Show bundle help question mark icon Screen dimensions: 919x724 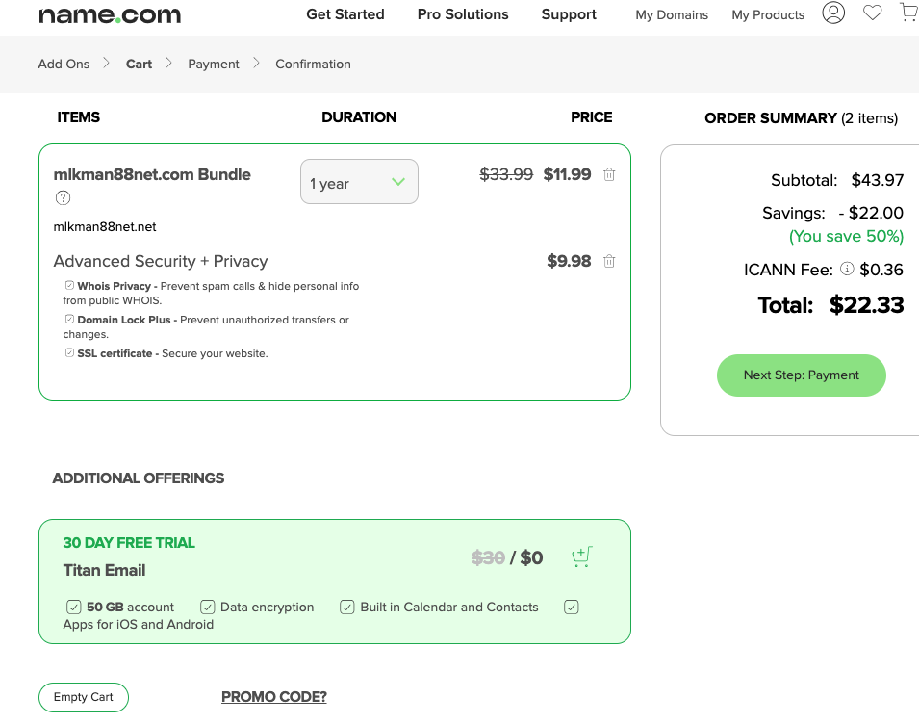click(63, 197)
